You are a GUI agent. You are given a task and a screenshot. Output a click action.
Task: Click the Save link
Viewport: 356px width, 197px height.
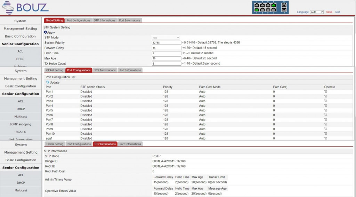[329, 12]
